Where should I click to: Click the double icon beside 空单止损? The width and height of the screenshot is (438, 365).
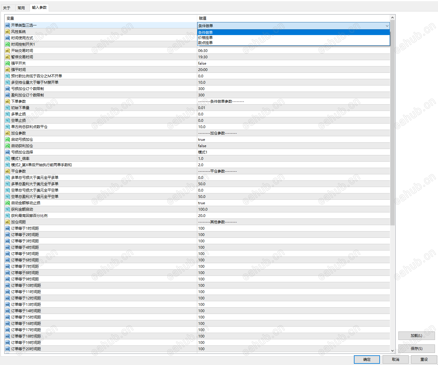[8, 121]
